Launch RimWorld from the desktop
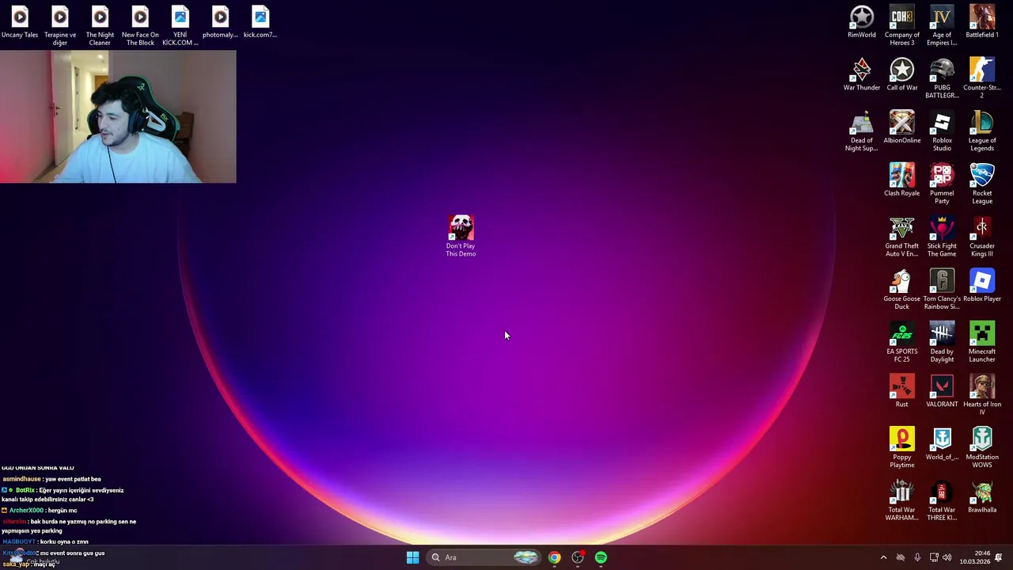The height and width of the screenshot is (570, 1013). [862, 21]
